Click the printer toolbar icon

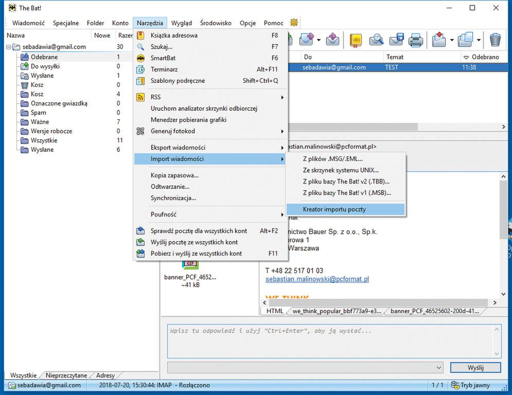pos(416,40)
